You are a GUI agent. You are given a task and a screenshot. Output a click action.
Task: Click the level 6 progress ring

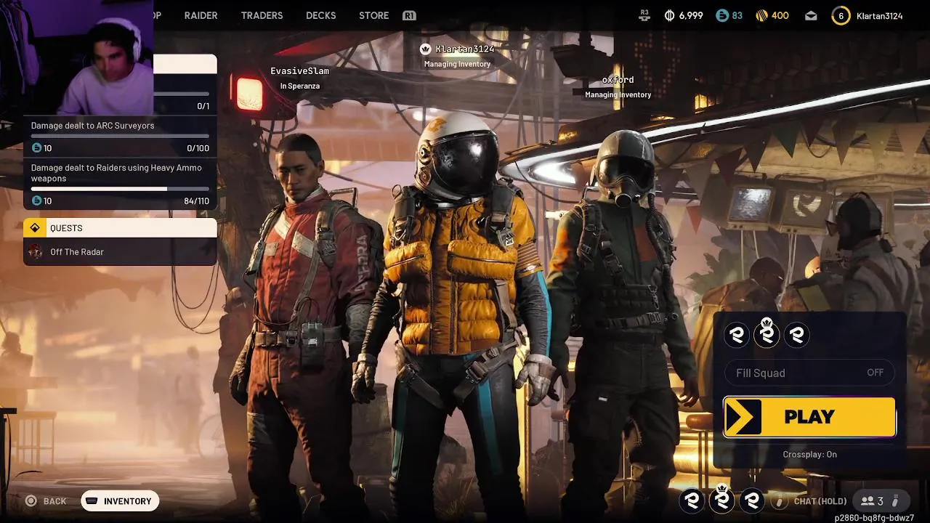pyautogui.click(x=841, y=15)
